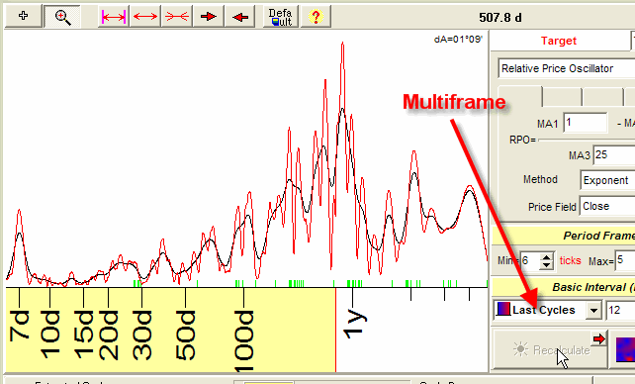This screenshot has height=384, width=635.
Task: Click the small red arrow beside Recalculate
Action: coord(599,339)
